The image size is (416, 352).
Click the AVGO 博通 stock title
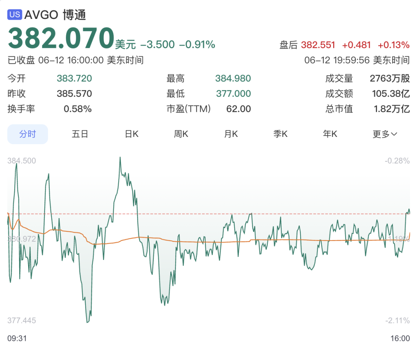pos(55,15)
